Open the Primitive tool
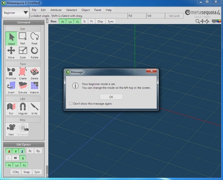Screen dimensions: 223x180 11,73
